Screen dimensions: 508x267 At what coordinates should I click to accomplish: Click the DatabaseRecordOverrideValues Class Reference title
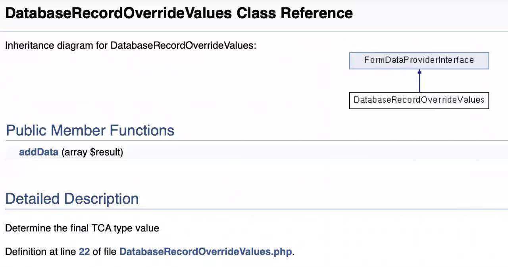click(179, 13)
